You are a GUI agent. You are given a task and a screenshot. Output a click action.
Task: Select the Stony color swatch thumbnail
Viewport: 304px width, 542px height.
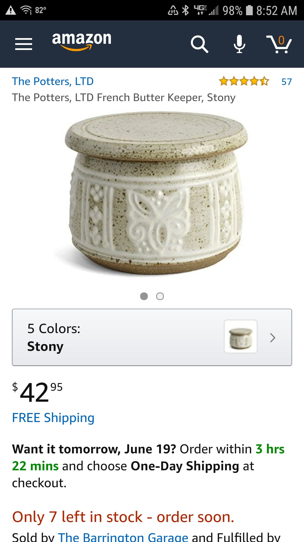[240, 336]
